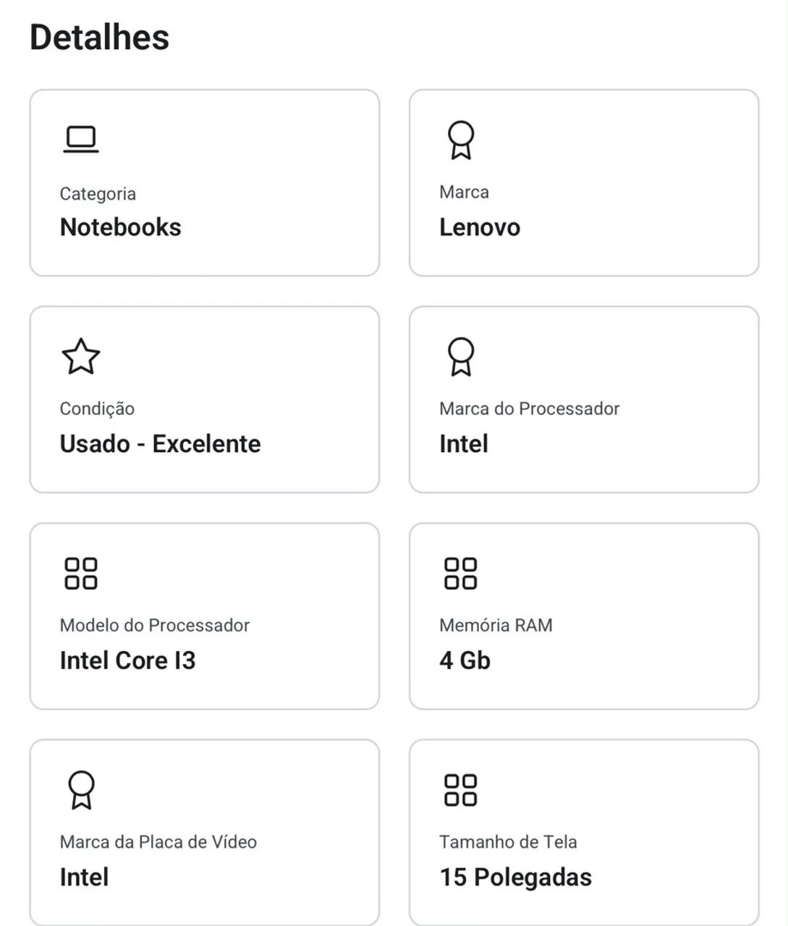Screen dimensions: 788x926
Task: Click the Marca da Placa de Vídeo label
Action: pos(158,842)
